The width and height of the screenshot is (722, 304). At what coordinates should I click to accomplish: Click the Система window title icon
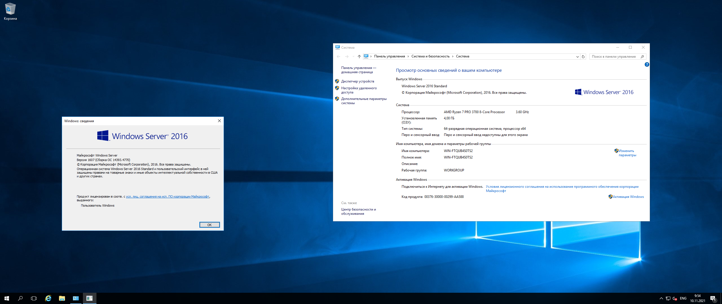337,47
